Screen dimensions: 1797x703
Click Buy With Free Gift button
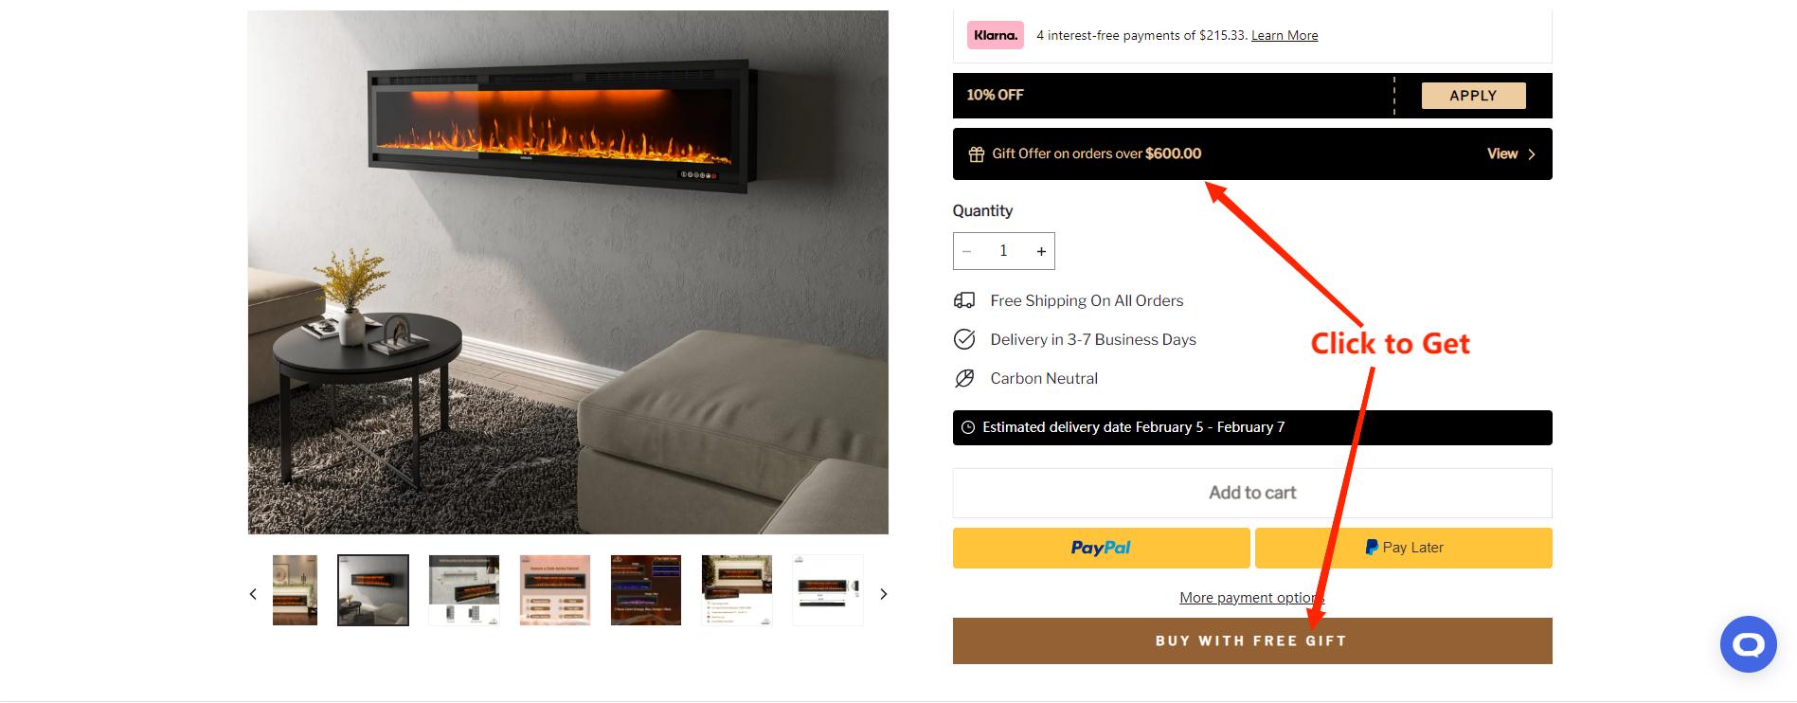(1252, 640)
